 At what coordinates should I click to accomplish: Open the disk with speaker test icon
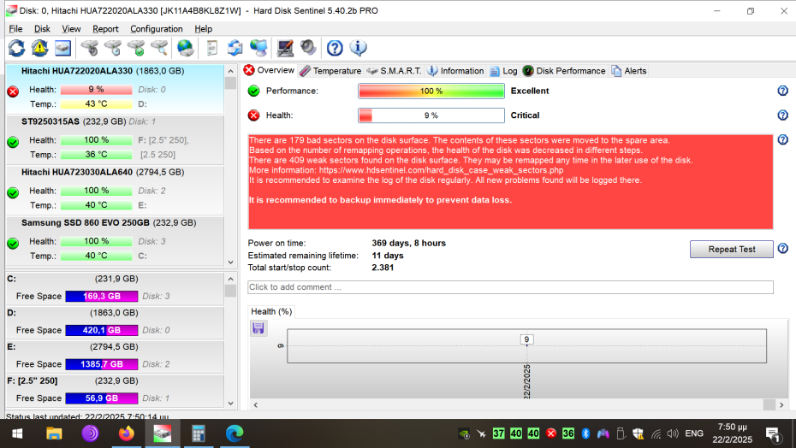[90, 48]
